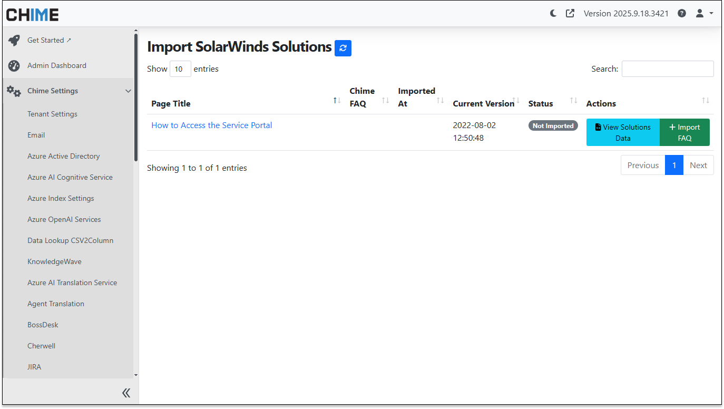Sort by Imported At column

(x=421, y=98)
